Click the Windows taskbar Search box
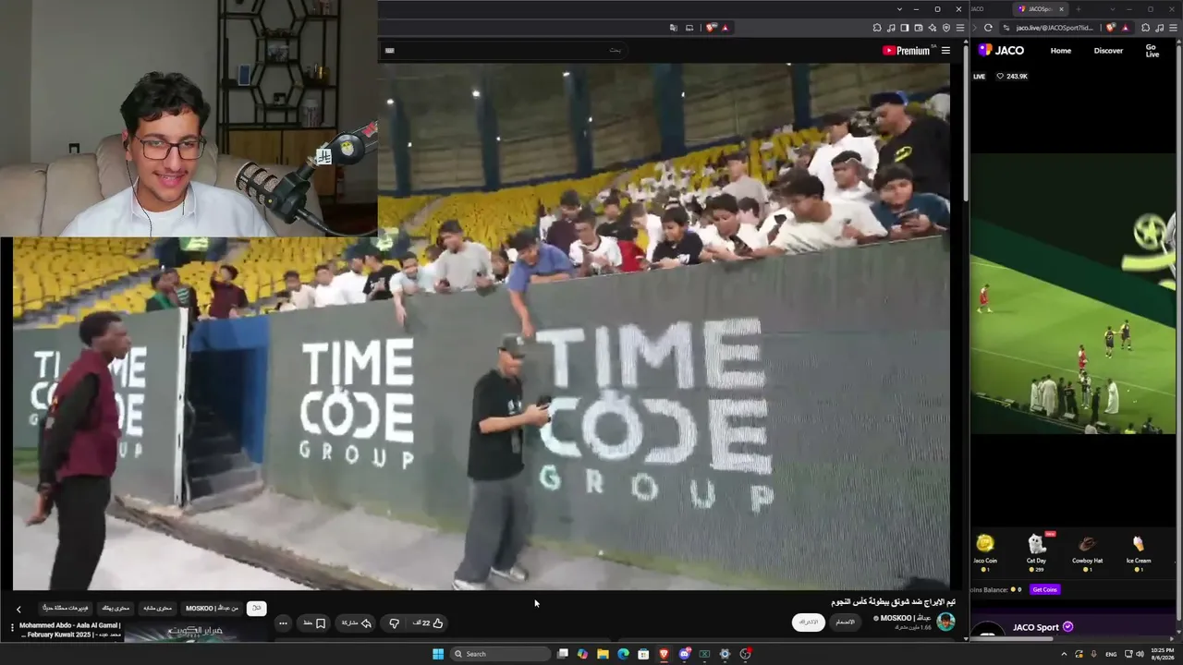This screenshot has height=665, width=1183. pyautogui.click(x=500, y=654)
